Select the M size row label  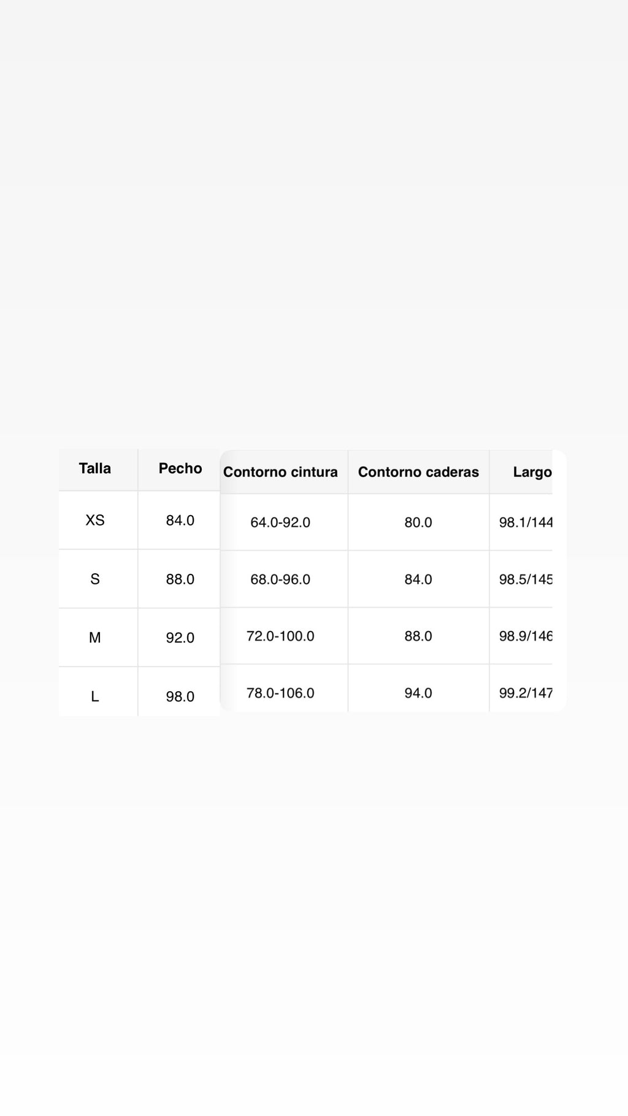pyautogui.click(x=95, y=638)
